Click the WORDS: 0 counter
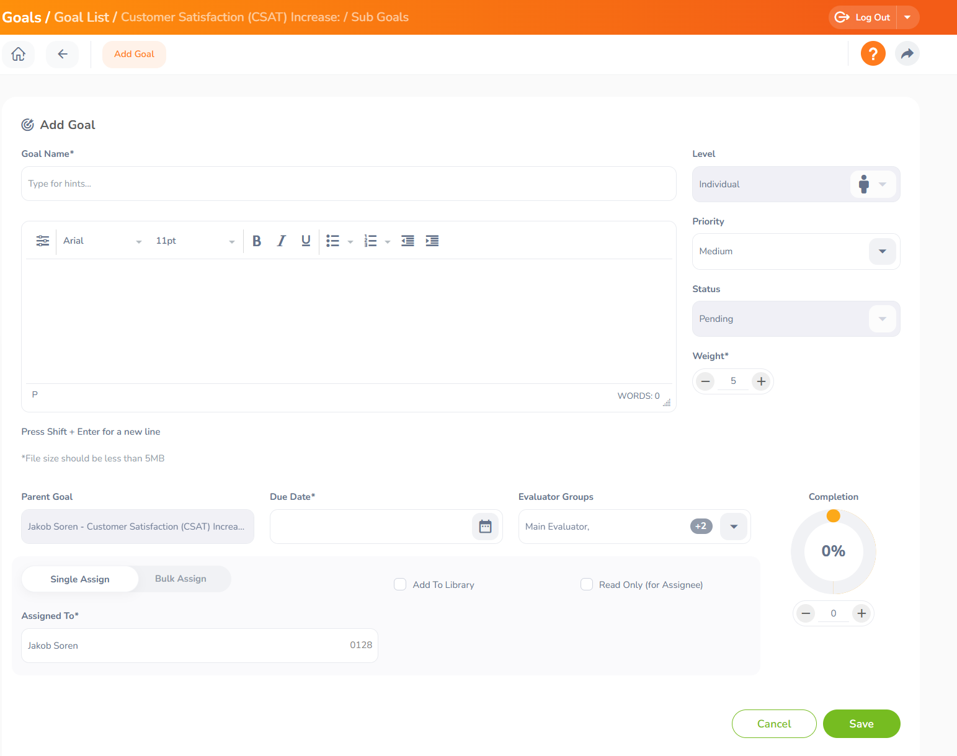This screenshot has height=756, width=957. click(x=638, y=396)
